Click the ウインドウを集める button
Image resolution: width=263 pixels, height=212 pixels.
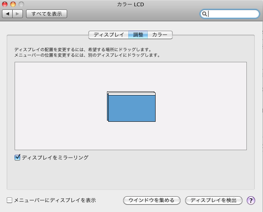tap(152, 200)
